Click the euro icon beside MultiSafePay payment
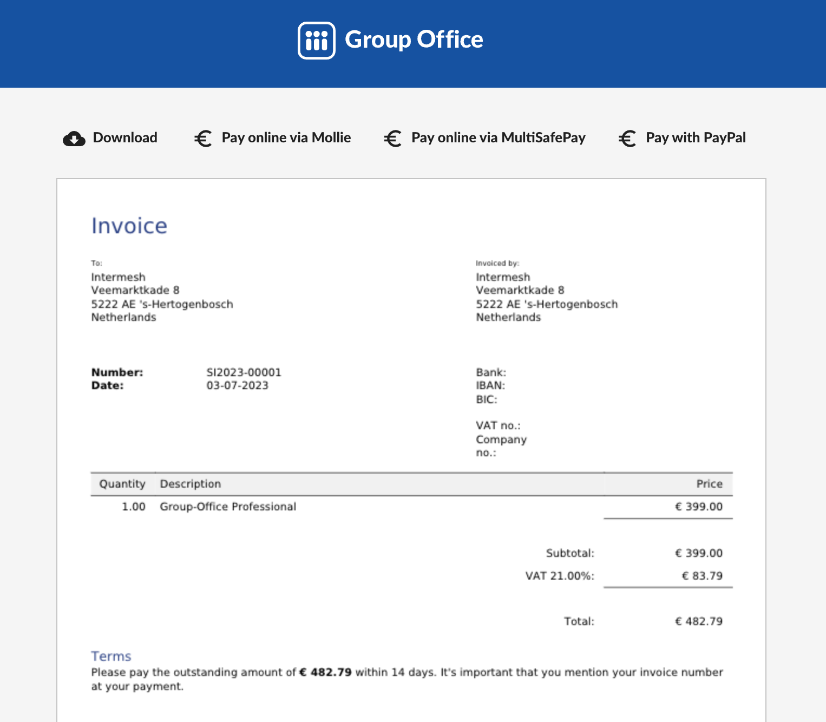The image size is (826, 722). click(393, 139)
